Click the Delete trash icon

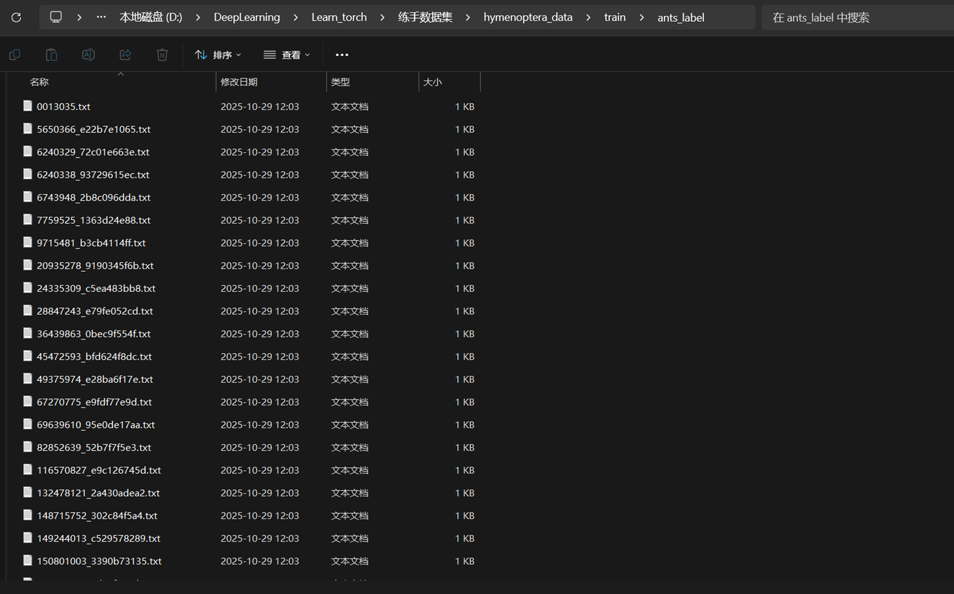(x=162, y=55)
